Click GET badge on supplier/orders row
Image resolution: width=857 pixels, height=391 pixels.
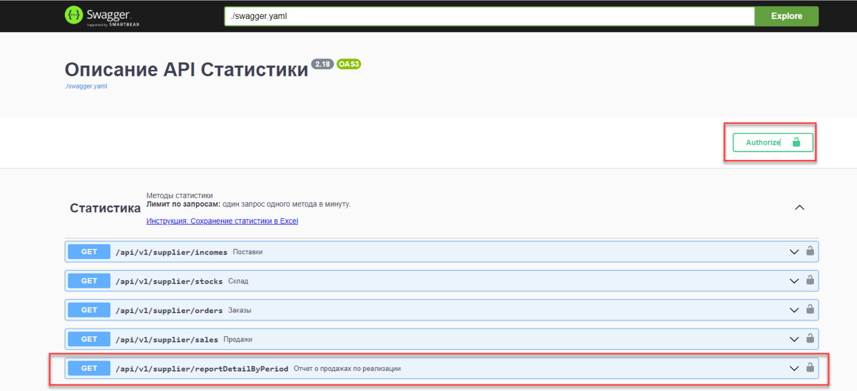coord(89,310)
